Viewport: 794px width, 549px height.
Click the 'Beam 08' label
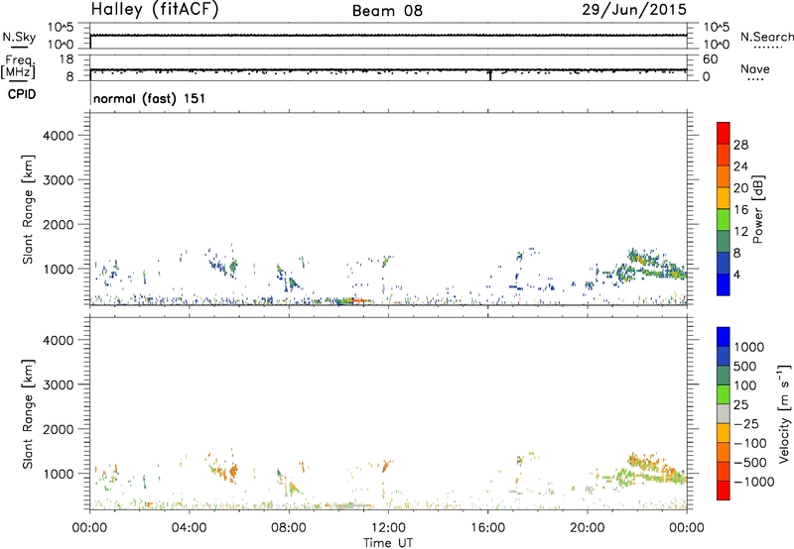click(x=387, y=11)
